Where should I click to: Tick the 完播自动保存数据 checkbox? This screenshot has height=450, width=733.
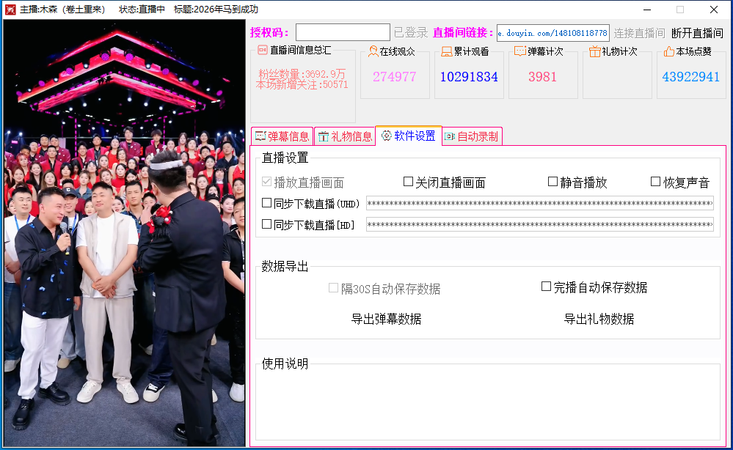click(x=546, y=286)
